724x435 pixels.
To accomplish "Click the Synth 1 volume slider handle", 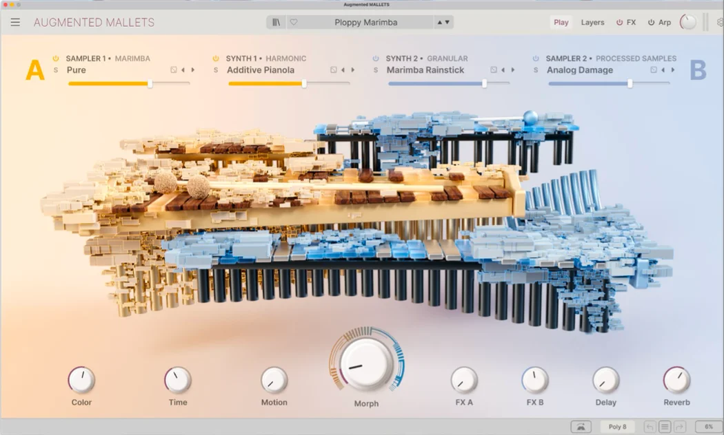I will (x=304, y=83).
